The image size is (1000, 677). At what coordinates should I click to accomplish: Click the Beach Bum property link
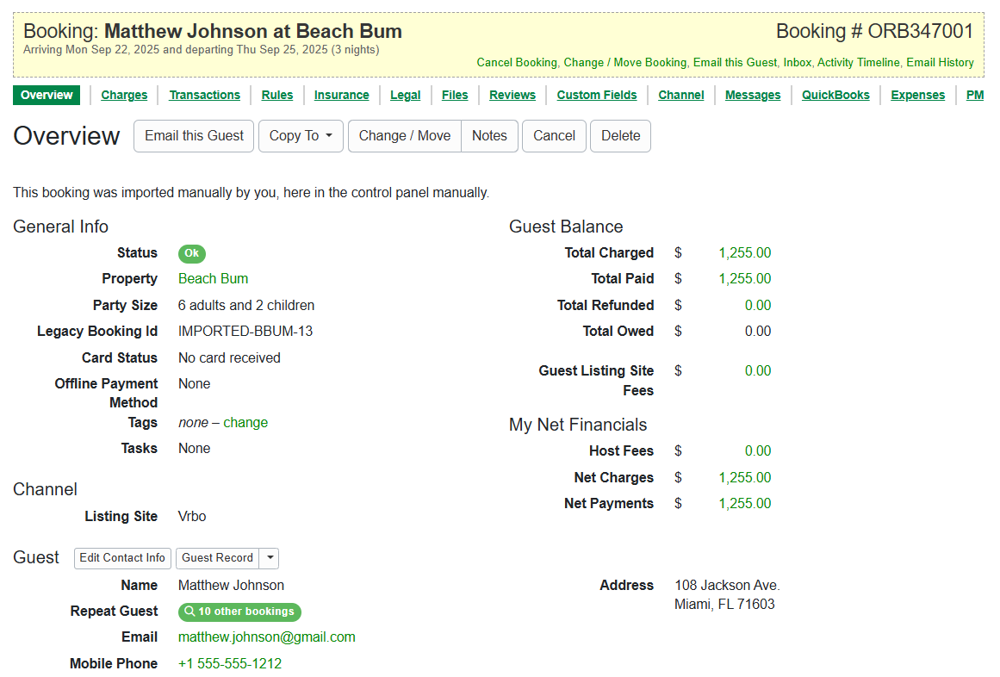213,279
